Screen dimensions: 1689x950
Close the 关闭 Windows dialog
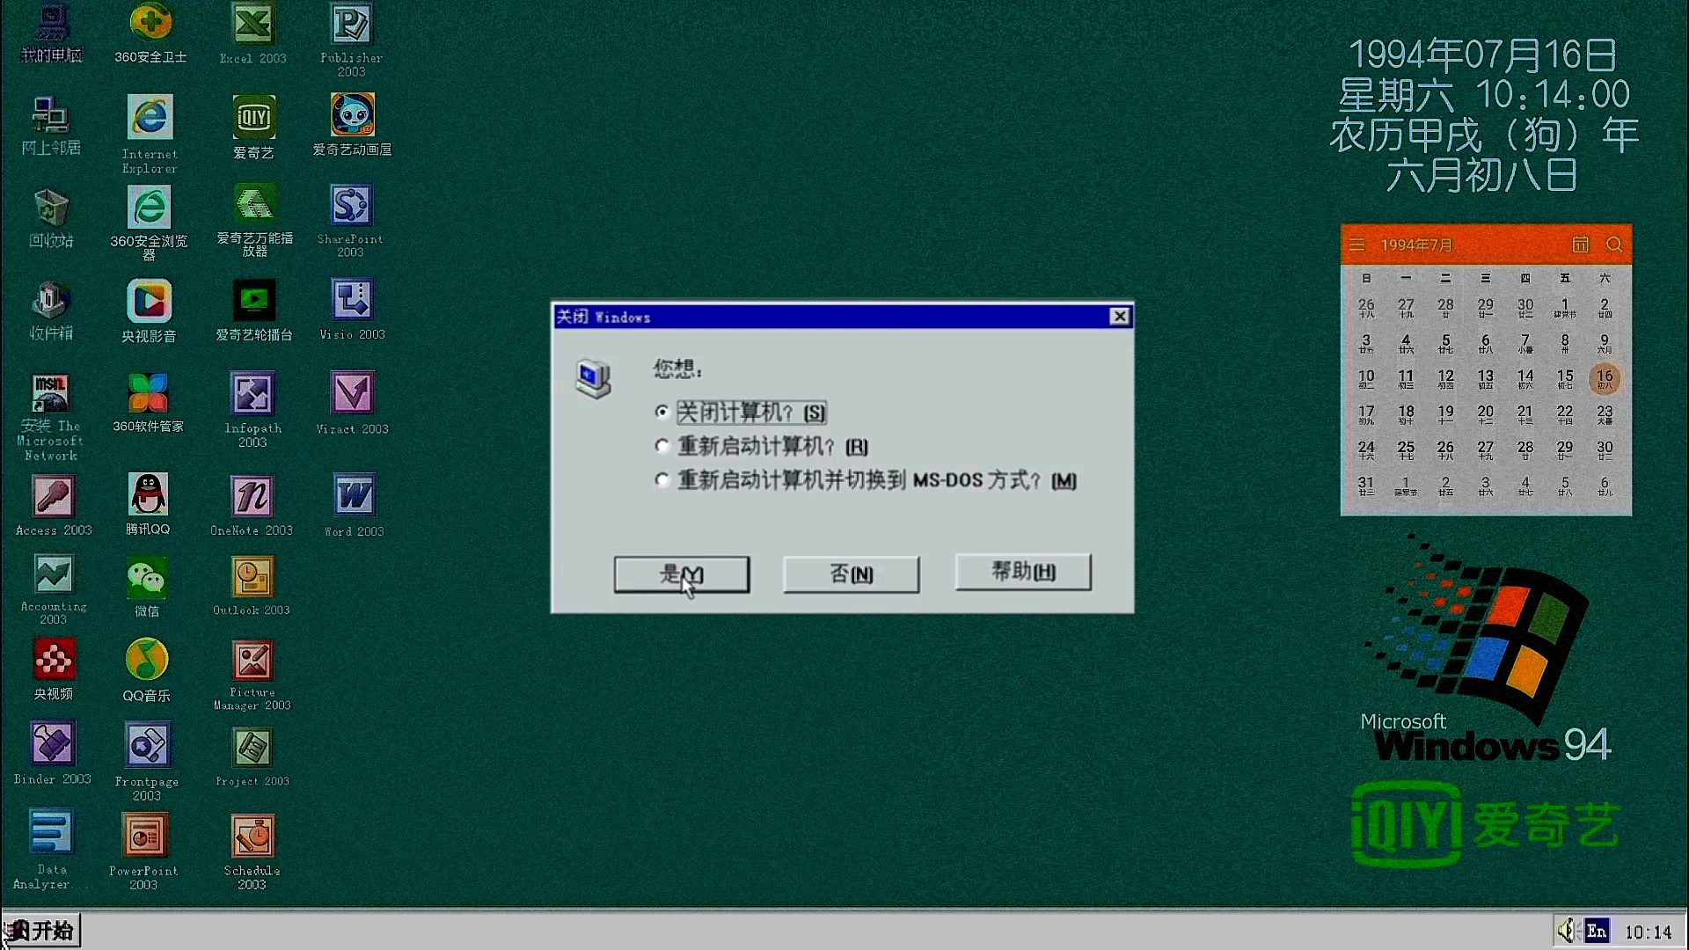pos(1119,317)
